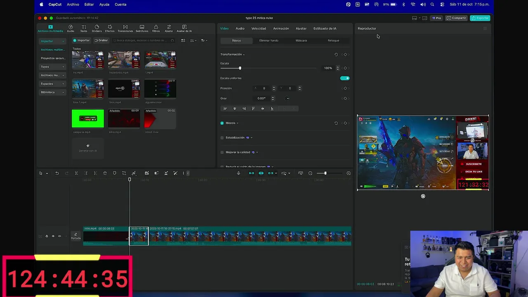This screenshot has height=297, width=528.
Task: Open the Filtros panel
Action: click(x=156, y=28)
